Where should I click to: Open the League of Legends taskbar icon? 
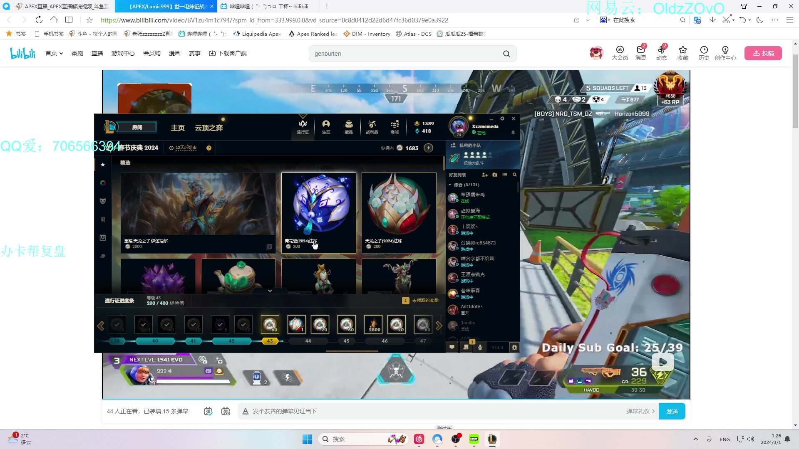point(492,439)
